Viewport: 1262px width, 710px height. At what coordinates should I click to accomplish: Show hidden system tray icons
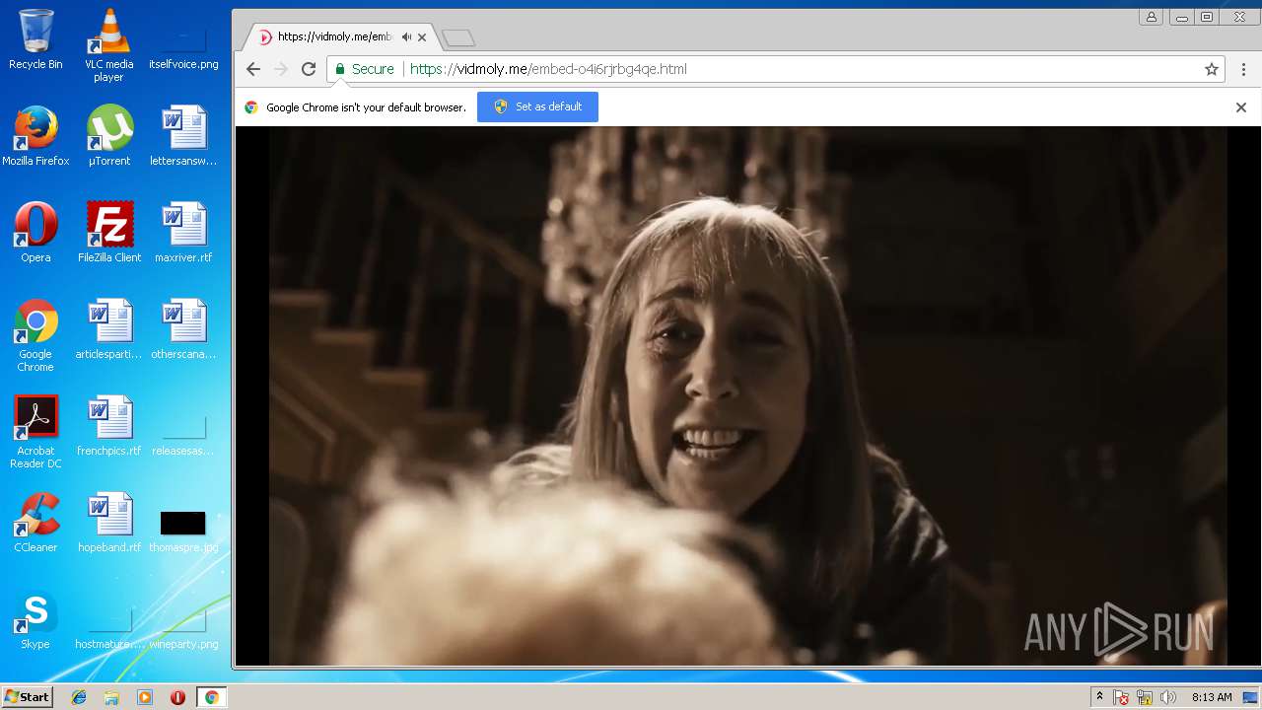pyautogui.click(x=1099, y=697)
